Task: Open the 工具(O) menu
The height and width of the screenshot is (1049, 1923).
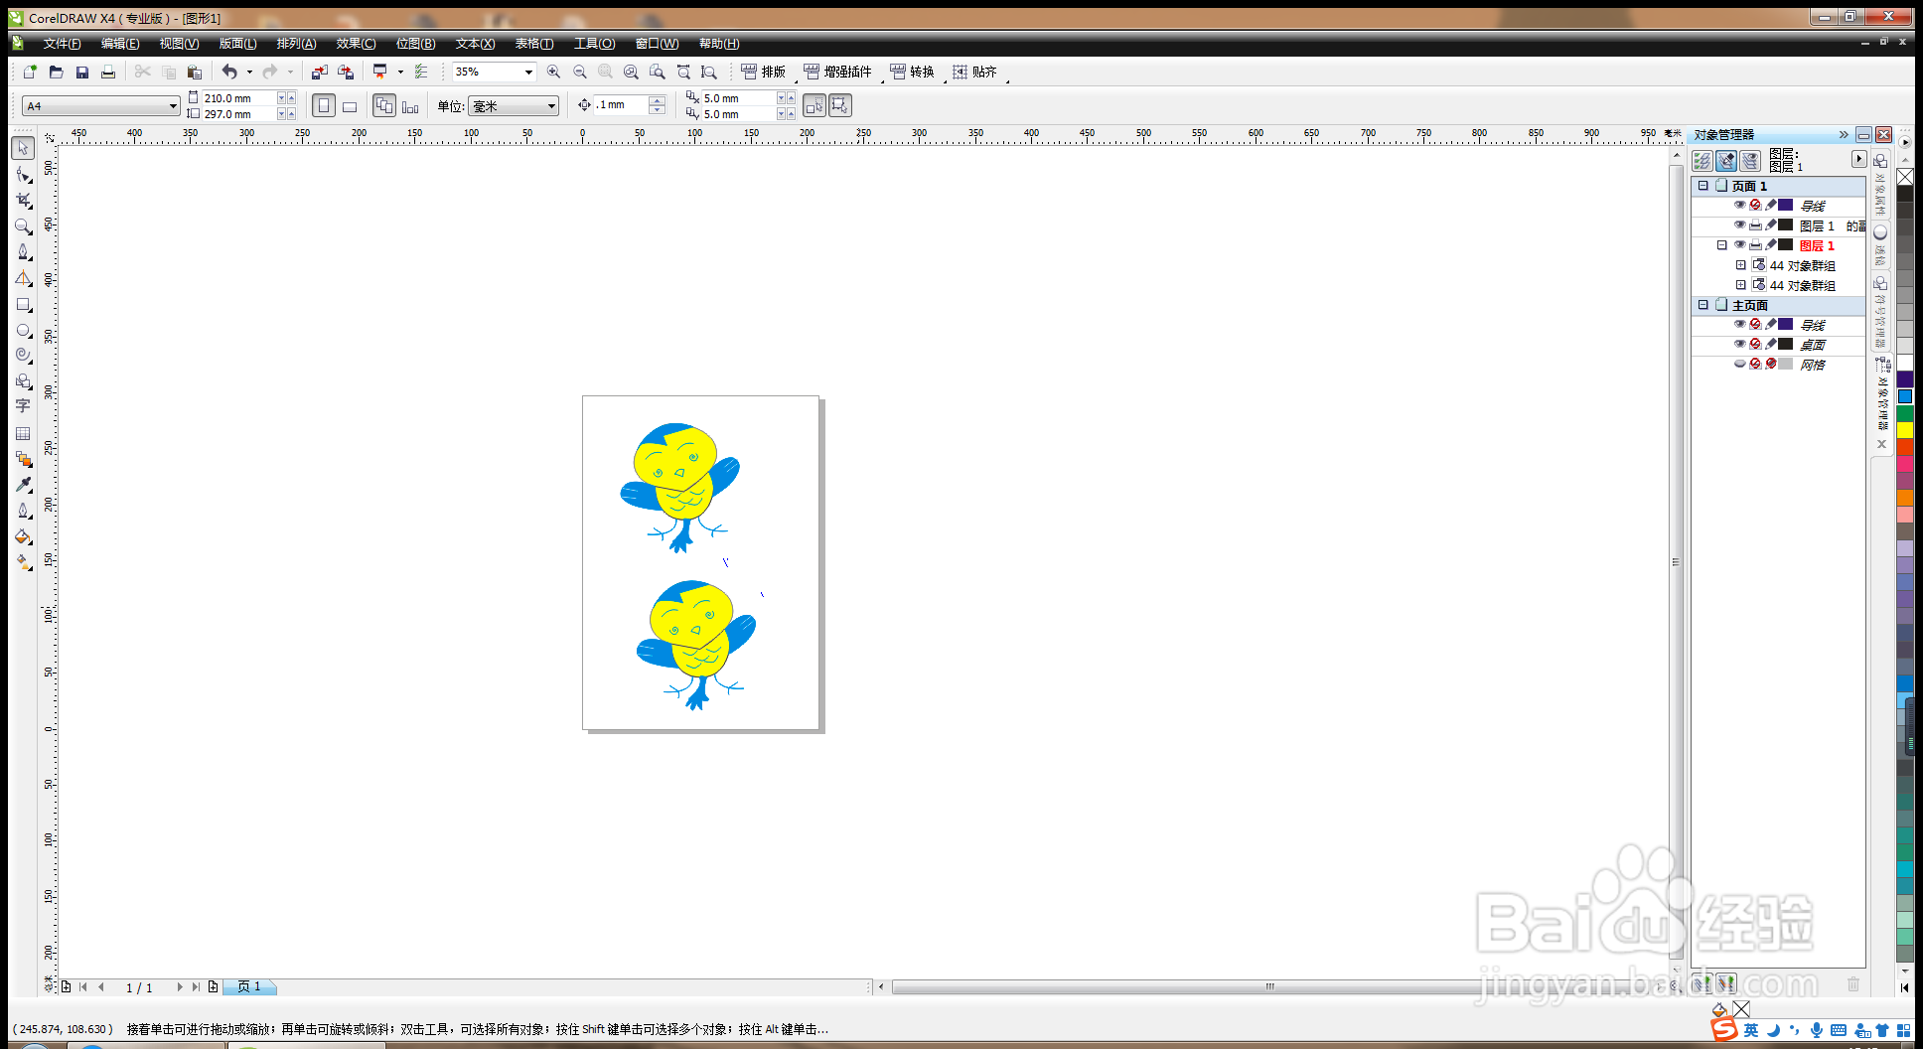Action: point(594,44)
